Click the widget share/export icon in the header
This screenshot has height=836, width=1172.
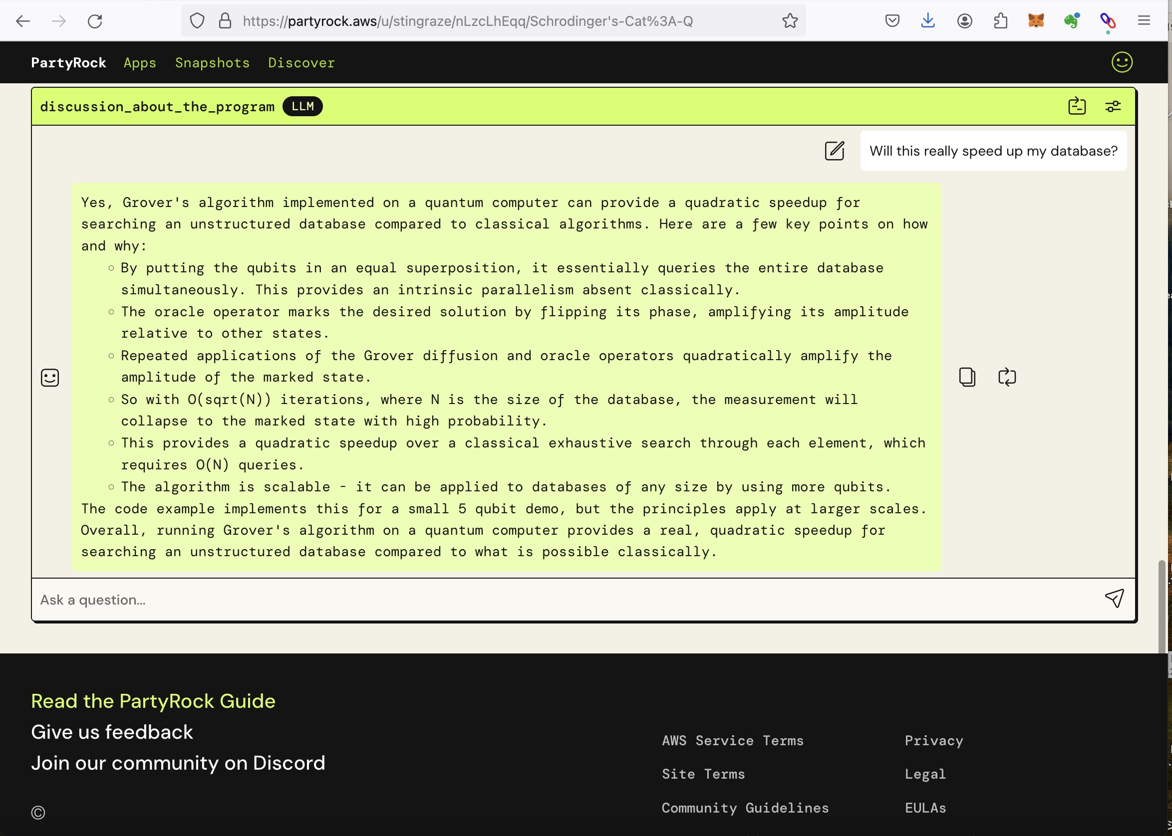(x=1077, y=106)
